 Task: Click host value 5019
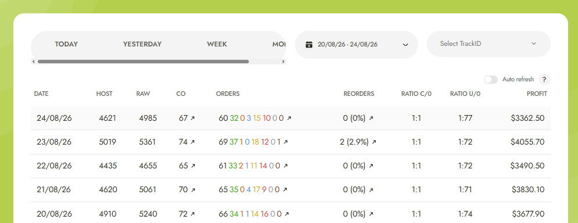108,142
